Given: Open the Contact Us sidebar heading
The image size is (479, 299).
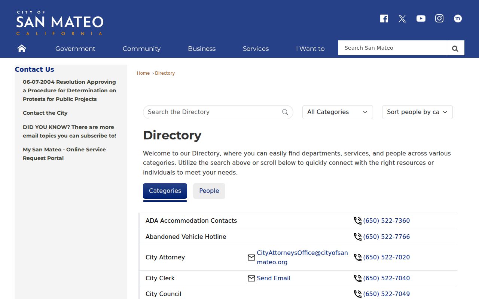Looking at the screenshot, I should click(34, 70).
